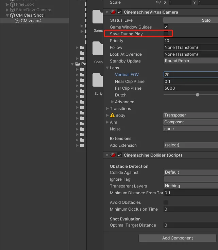Select CM vcam4 in the hierarchy
This screenshot has width=218, height=250.
point(34,21)
